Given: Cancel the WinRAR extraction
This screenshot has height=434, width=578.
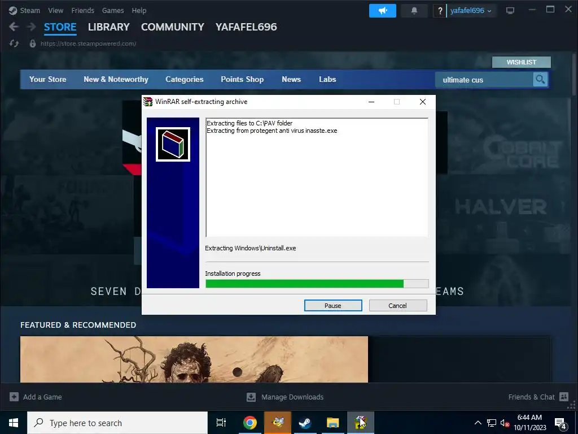Looking at the screenshot, I should (x=398, y=306).
